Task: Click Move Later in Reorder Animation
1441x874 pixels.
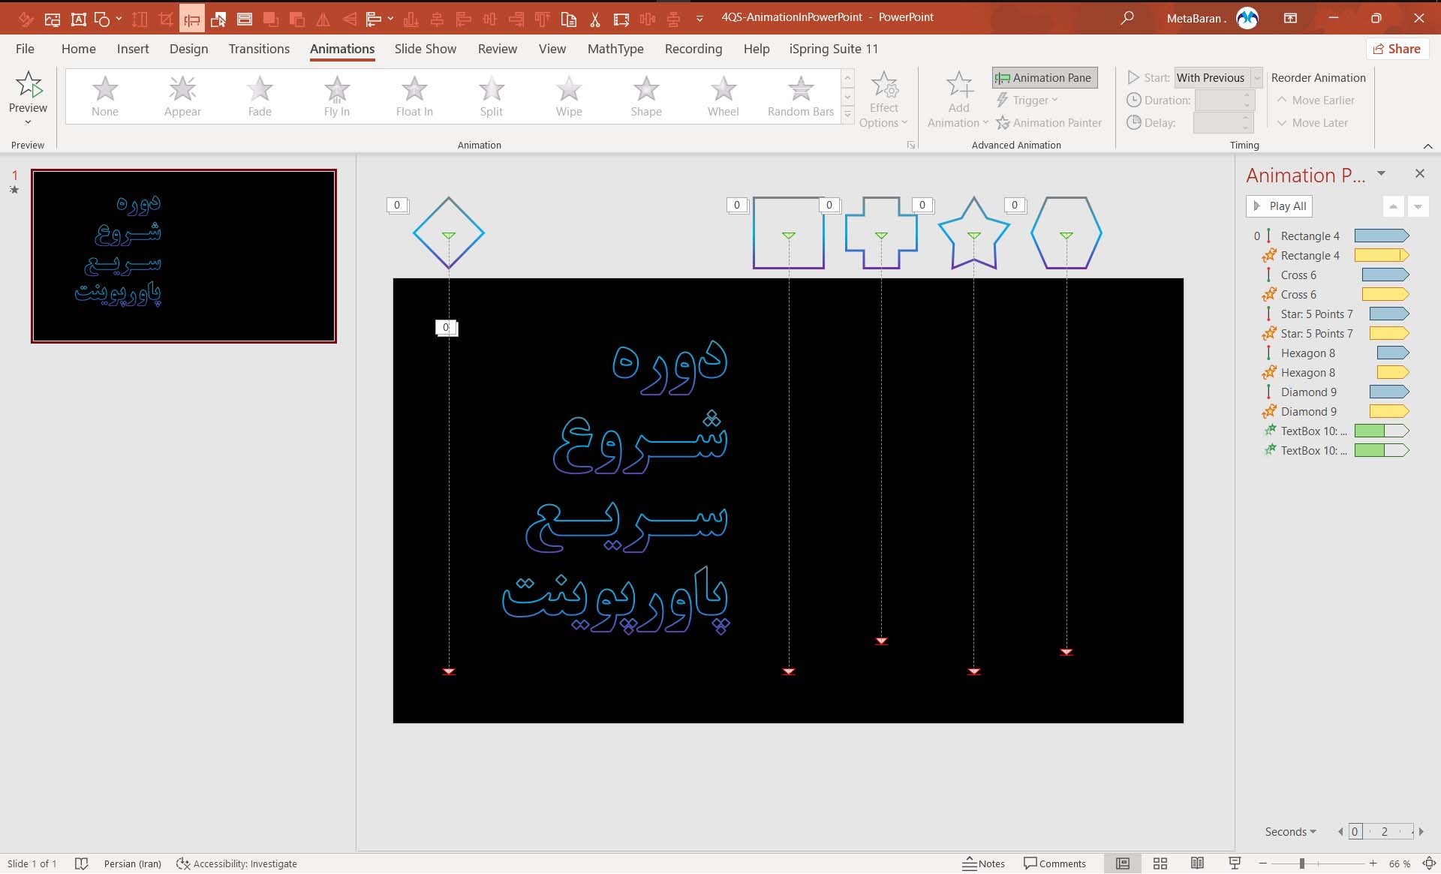Action: coord(1313,123)
